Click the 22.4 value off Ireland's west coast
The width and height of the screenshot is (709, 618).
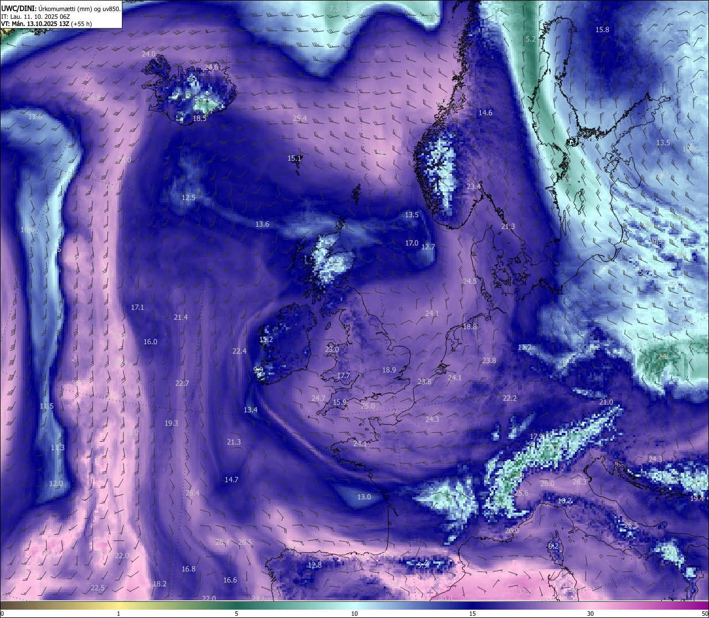(239, 351)
